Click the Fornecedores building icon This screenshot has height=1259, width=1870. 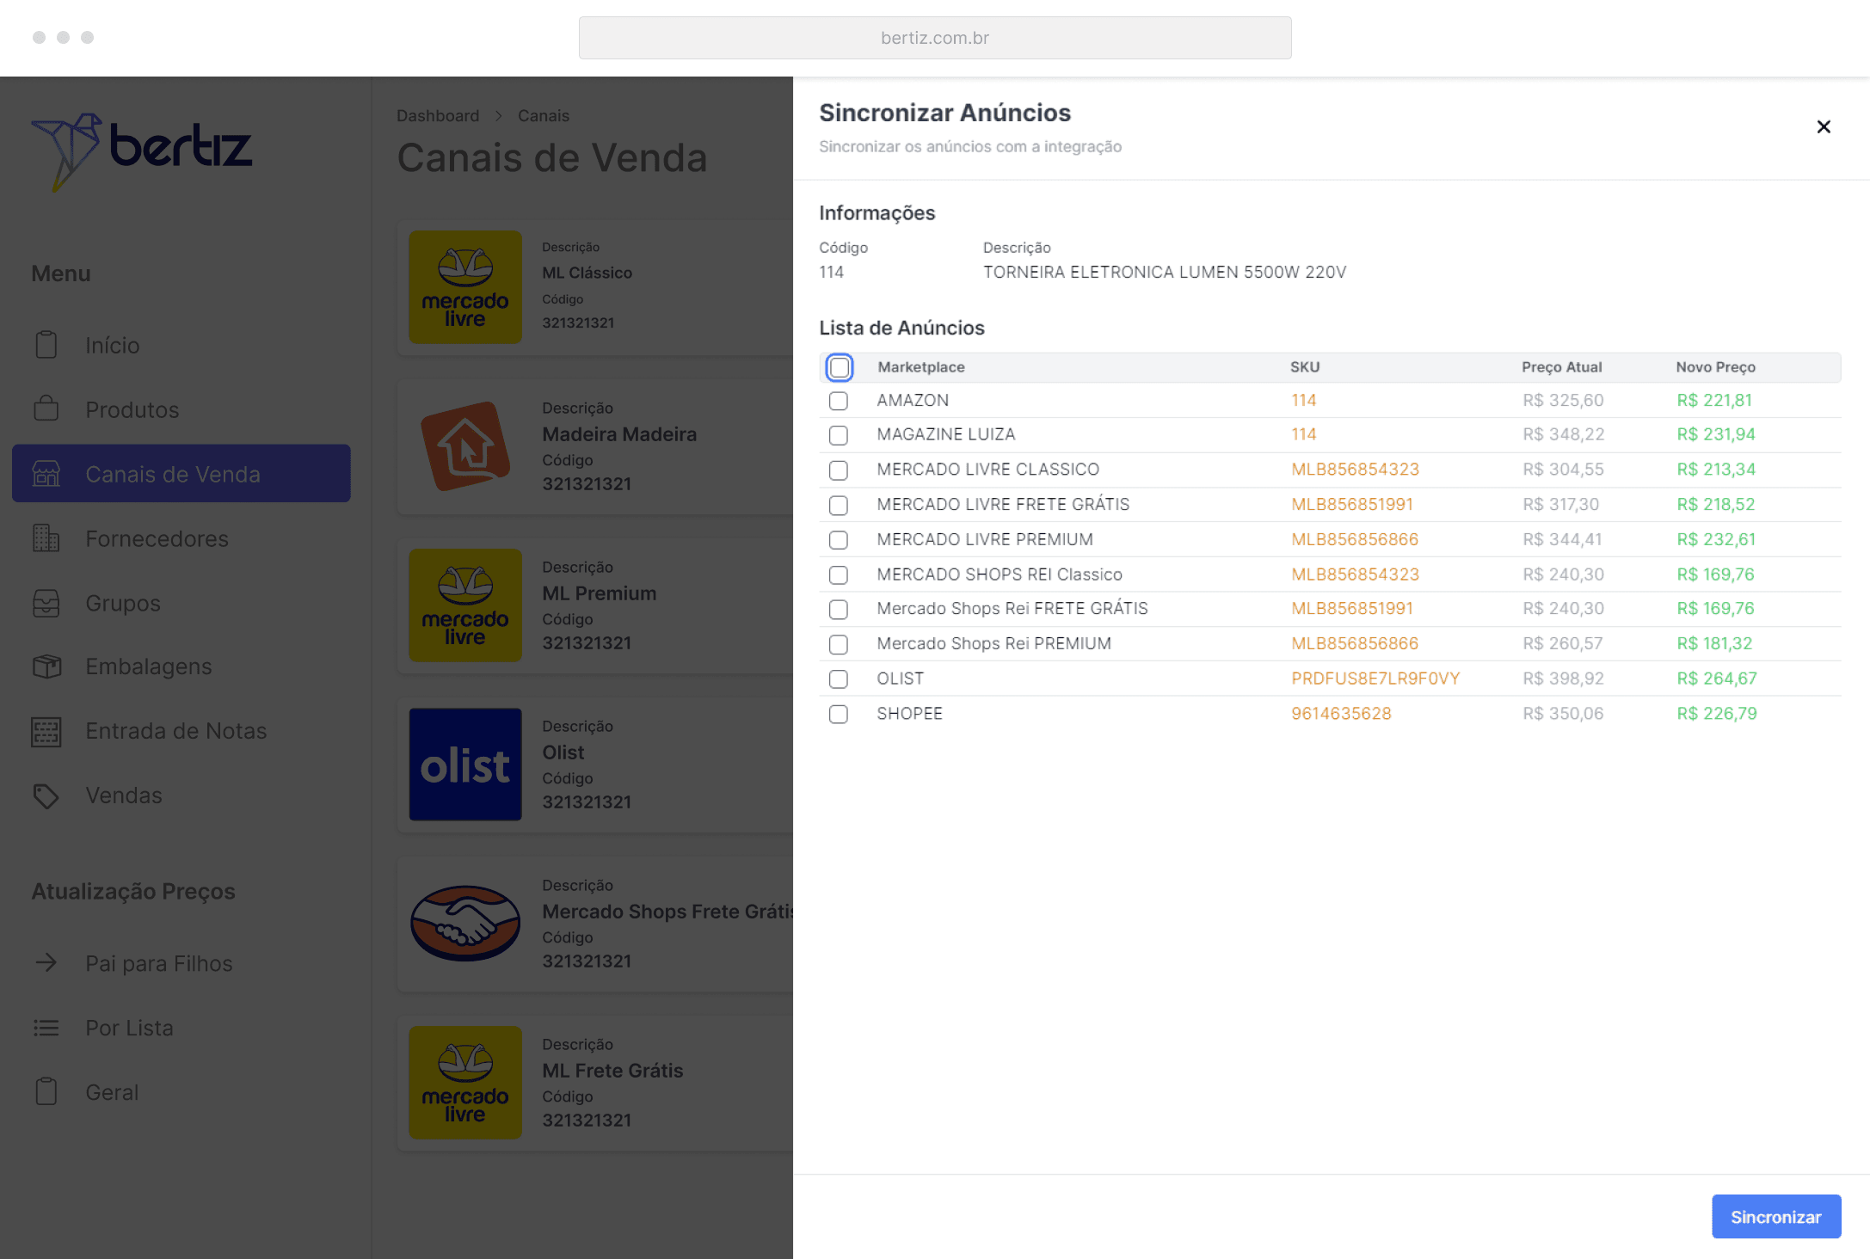[46, 538]
